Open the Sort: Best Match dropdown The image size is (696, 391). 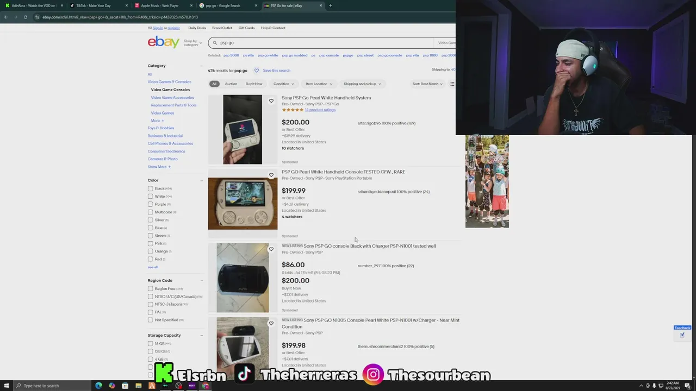(x=427, y=84)
